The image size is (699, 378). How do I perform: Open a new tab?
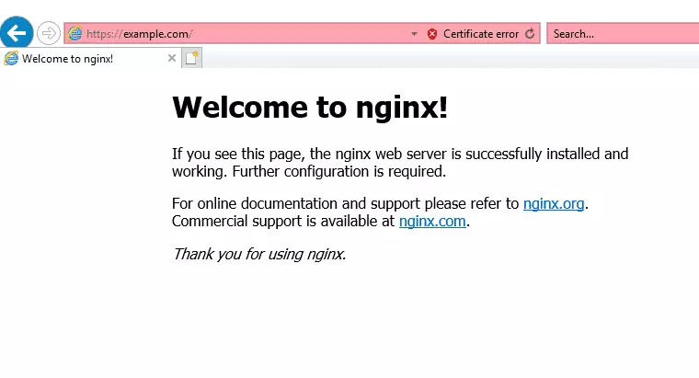tap(191, 58)
